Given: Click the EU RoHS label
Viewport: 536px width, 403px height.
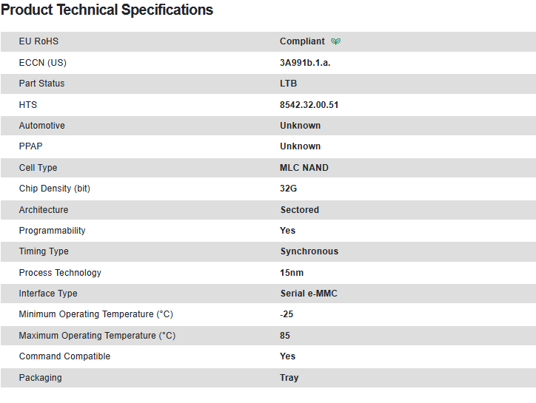Looking at the screenshot, I should pyautogui.click(x=38, y=41).
